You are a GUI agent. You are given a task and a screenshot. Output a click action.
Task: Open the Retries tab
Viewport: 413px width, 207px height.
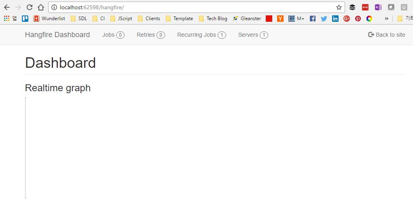(150, 35)
